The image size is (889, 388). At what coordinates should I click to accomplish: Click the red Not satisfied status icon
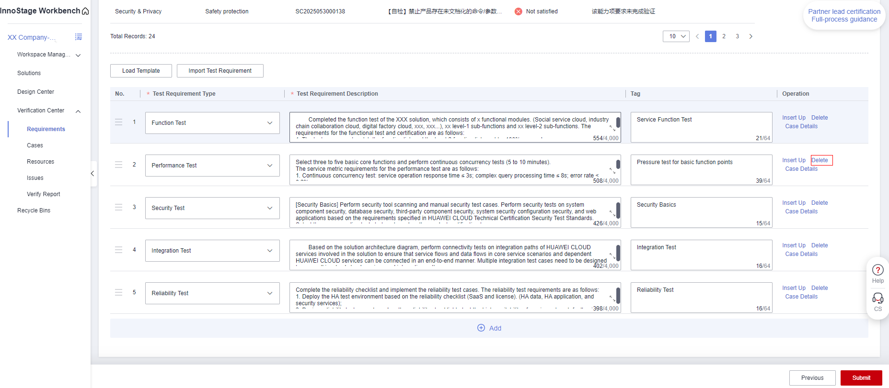(x=519, y=11)
